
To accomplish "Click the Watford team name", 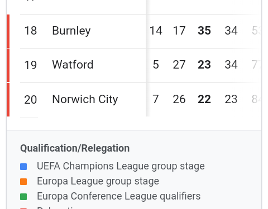I will (x=73, y=65).
